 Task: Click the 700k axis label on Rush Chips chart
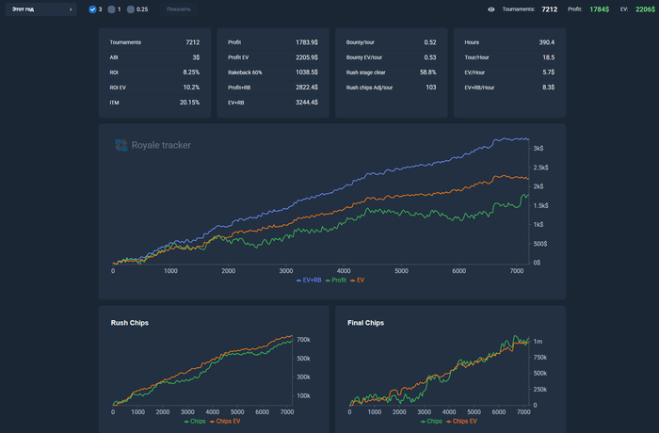tap(303, 340)
